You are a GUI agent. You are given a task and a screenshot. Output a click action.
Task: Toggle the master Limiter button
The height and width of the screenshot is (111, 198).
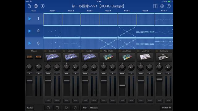tap(29, 57)
